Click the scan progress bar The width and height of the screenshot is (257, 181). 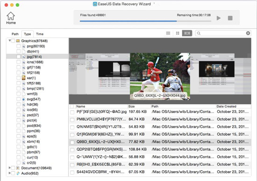click(145, 21)
